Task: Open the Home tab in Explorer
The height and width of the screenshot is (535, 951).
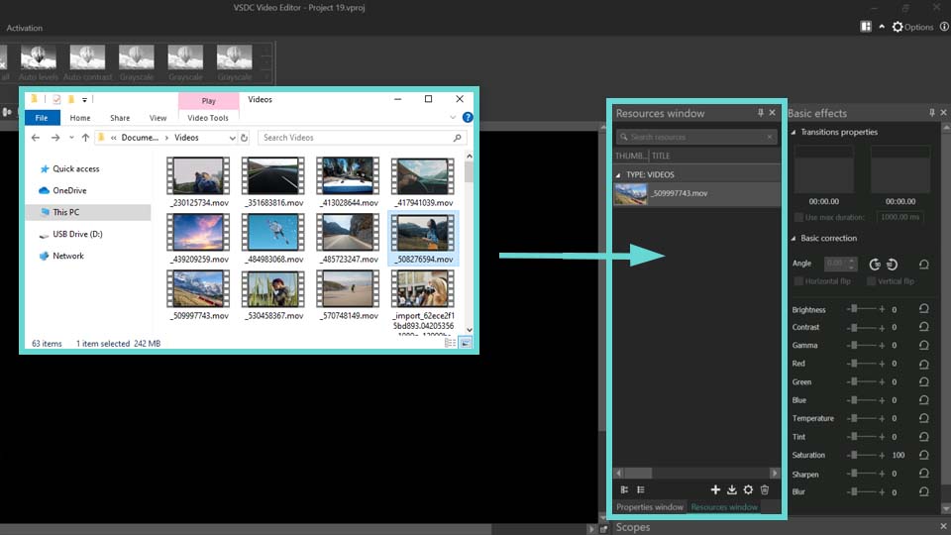Action: click(80, 118)
